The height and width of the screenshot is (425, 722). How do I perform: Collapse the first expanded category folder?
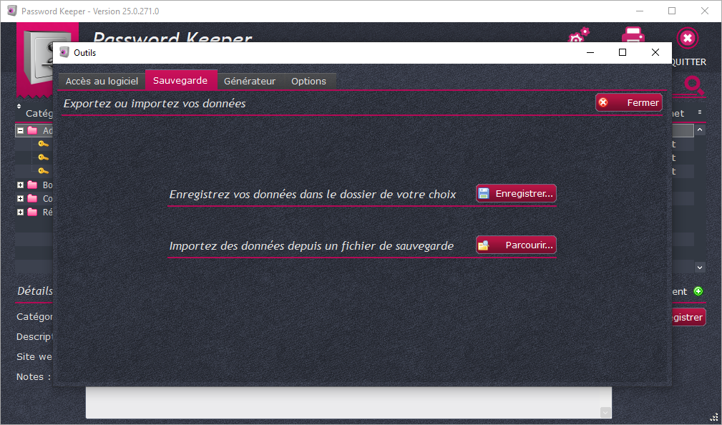(x=20, y=131)
